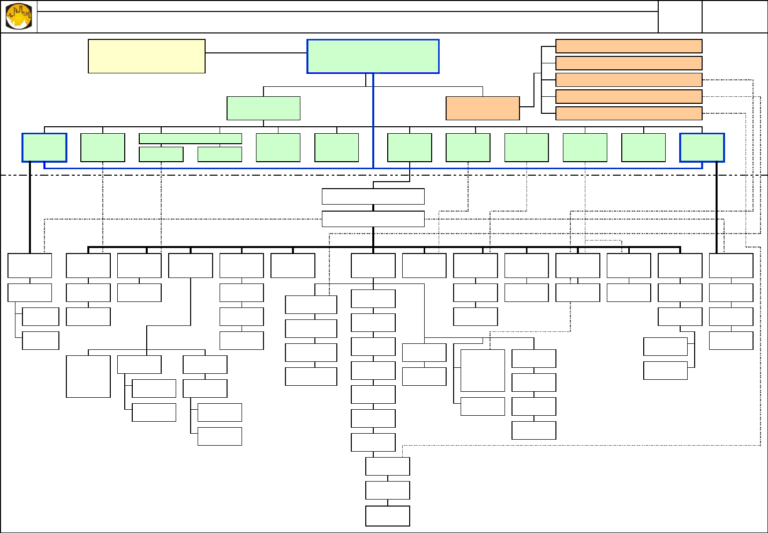768x533 pixels.
Task: Select the large blue-bordered green box linked to the yellow box
Action: click(x=373, y=56)
